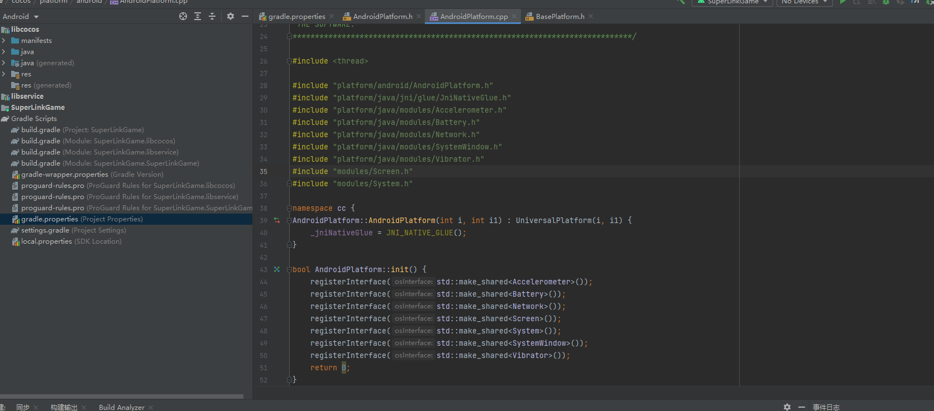Click the project panel horizontal scrollbar
The width and height of the screenshot is (934, 411).
point(122,397)
